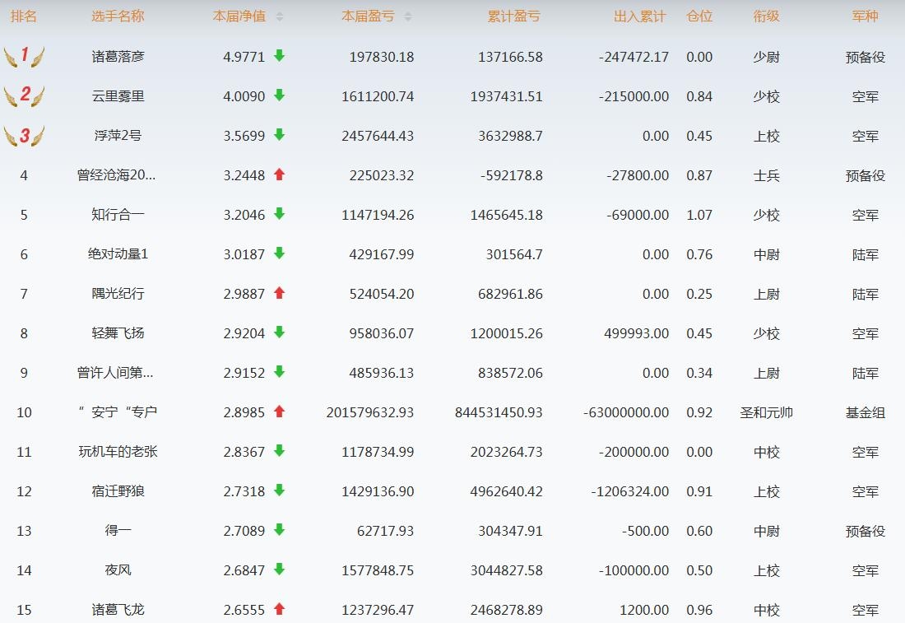Open player 玩机车的老张 profile

tap(118, 452)
